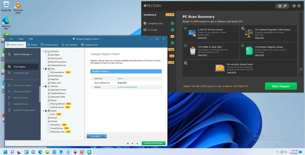Switch to the Reports tab
Screen dimensions: 305x155
tap(32, 45)
